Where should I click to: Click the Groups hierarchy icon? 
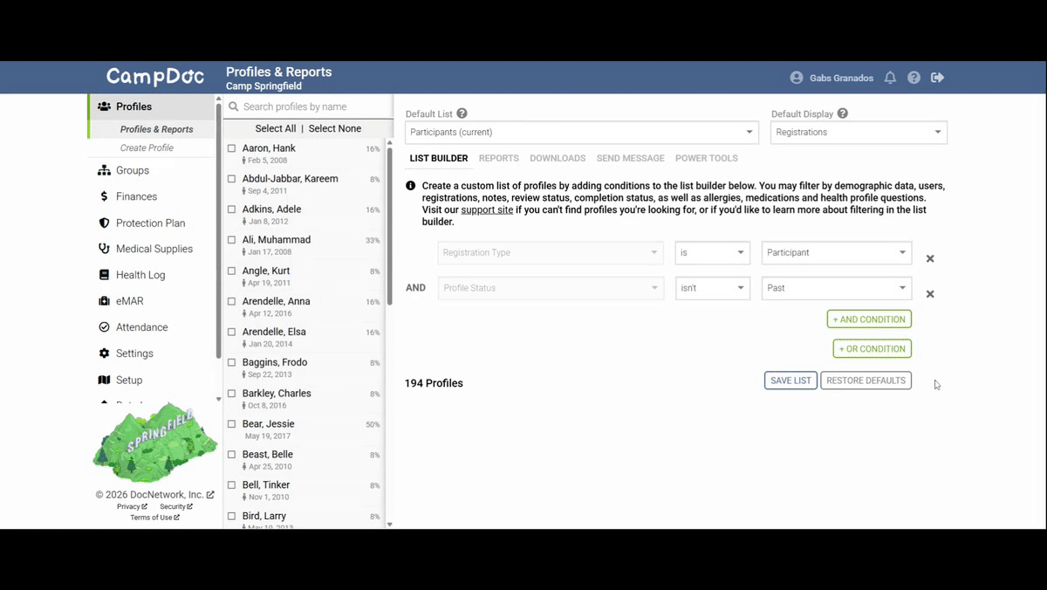[x=104, y=170]
